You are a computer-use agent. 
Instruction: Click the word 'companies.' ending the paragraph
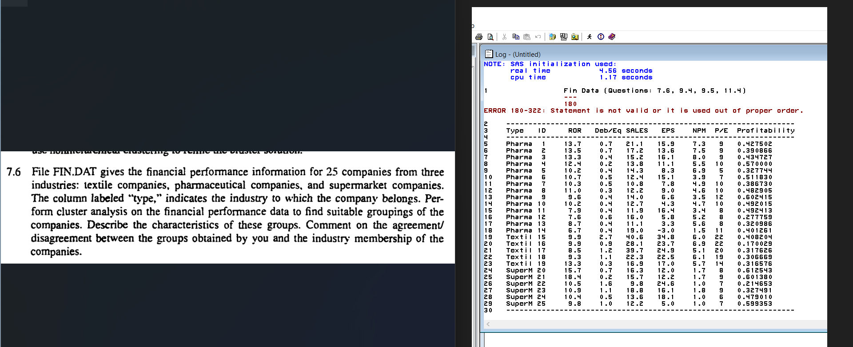pyautogui.click(x=56, y=252)
